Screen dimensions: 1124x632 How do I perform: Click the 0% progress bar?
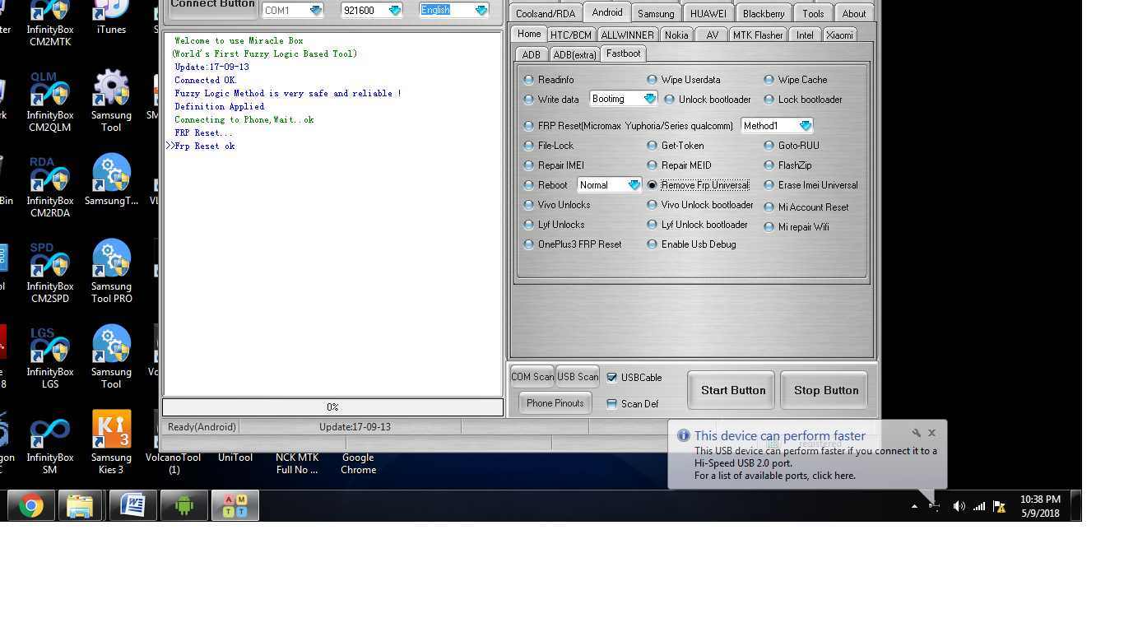tap(333, 407)
